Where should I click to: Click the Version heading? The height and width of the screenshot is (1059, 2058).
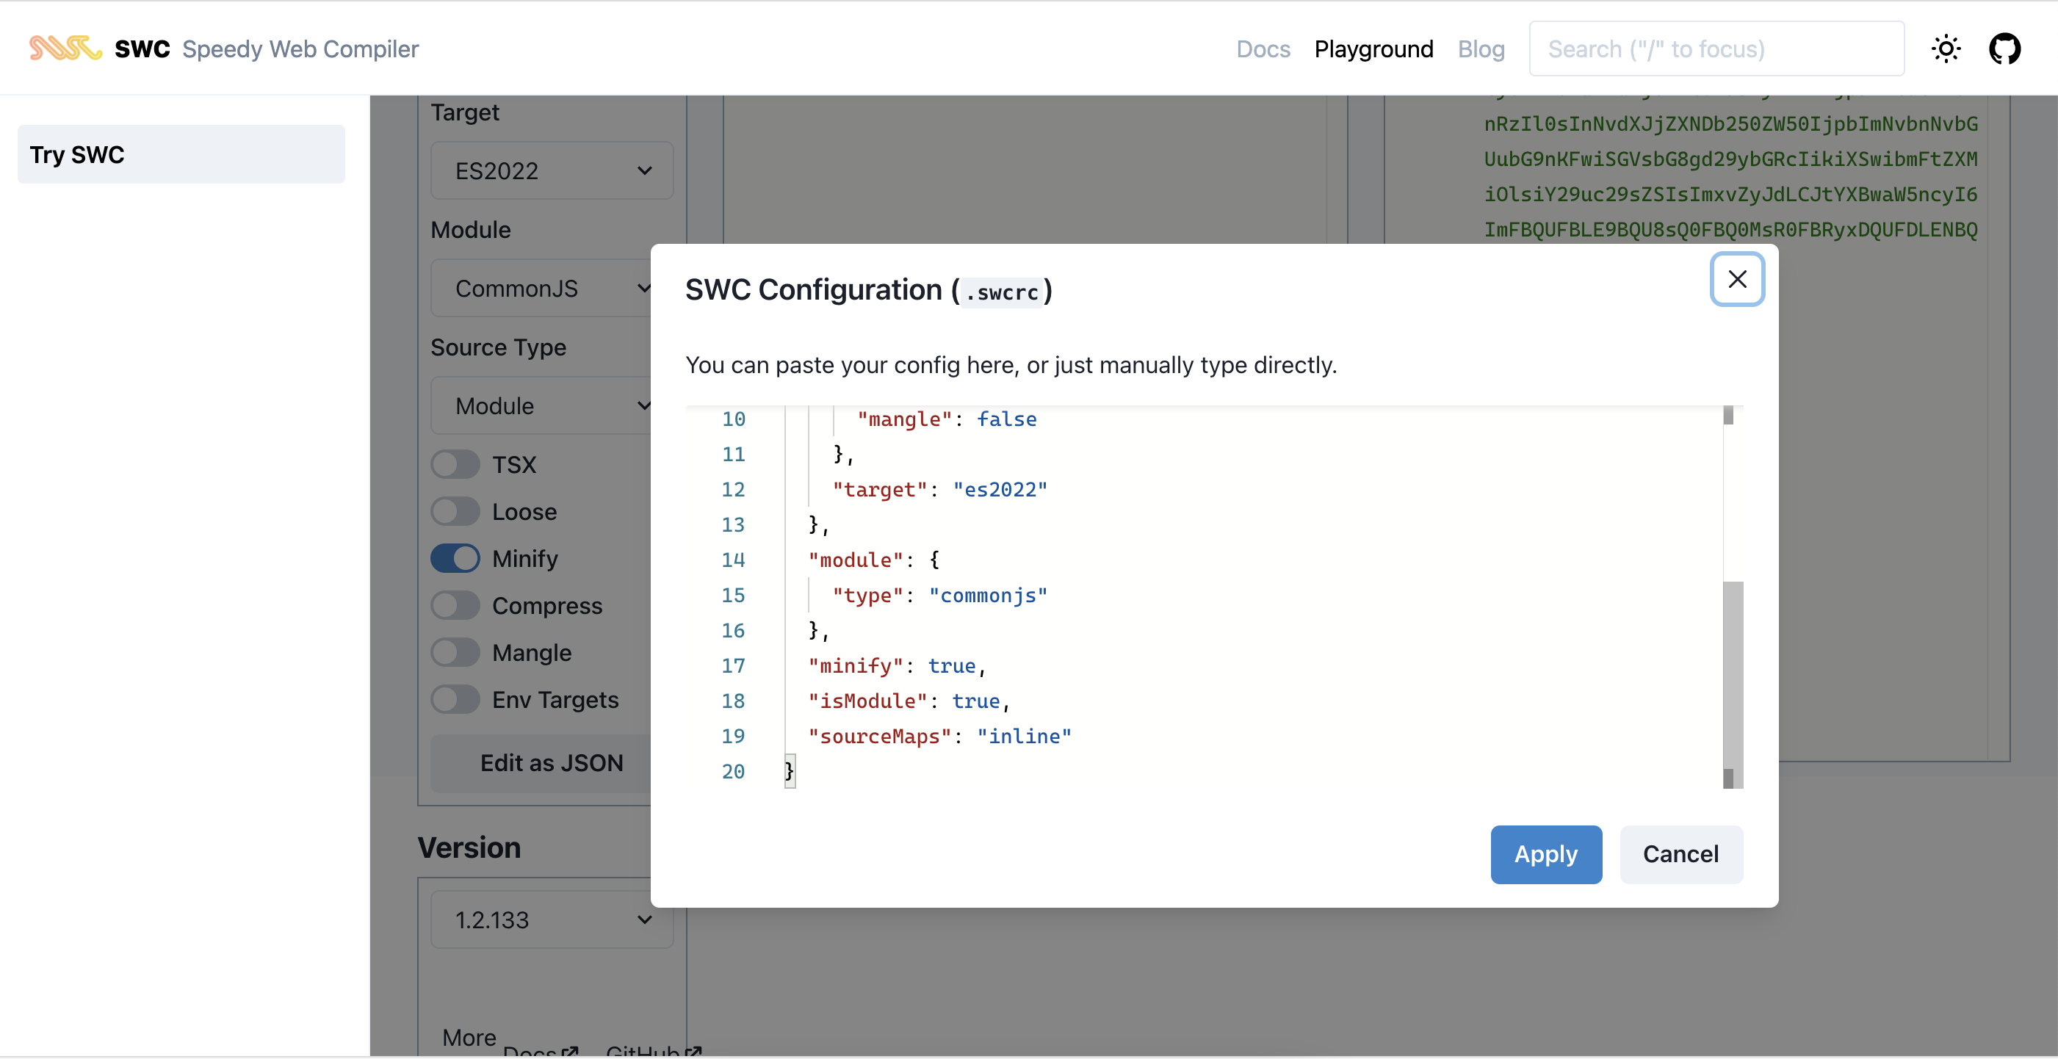click(469, 847)
